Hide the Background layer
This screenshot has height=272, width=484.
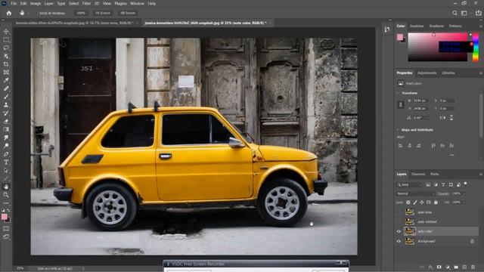(x=399, y=241)
